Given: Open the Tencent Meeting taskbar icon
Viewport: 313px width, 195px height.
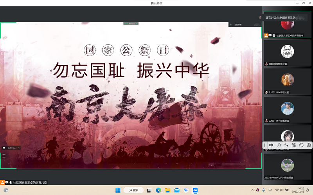Looking at the screenshot, I should click(x=195, y=190).
